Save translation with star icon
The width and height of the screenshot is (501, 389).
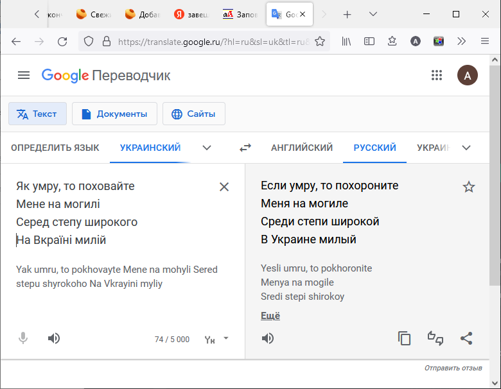coord(469,187)
